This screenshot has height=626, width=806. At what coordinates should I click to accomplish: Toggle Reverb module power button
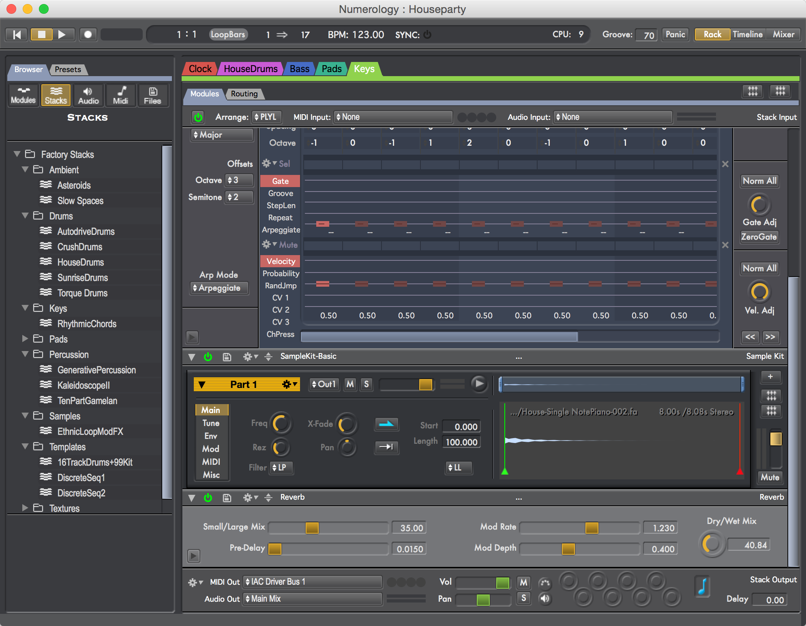(208, 498)
